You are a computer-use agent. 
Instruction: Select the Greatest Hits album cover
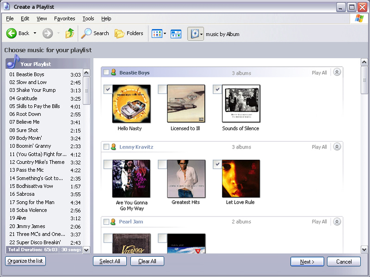[186, 179]
